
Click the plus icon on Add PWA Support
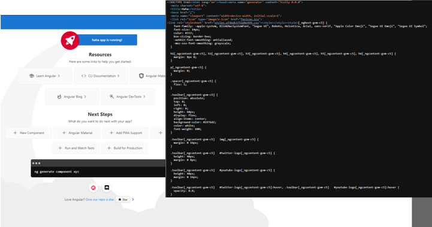pos(111,133)
